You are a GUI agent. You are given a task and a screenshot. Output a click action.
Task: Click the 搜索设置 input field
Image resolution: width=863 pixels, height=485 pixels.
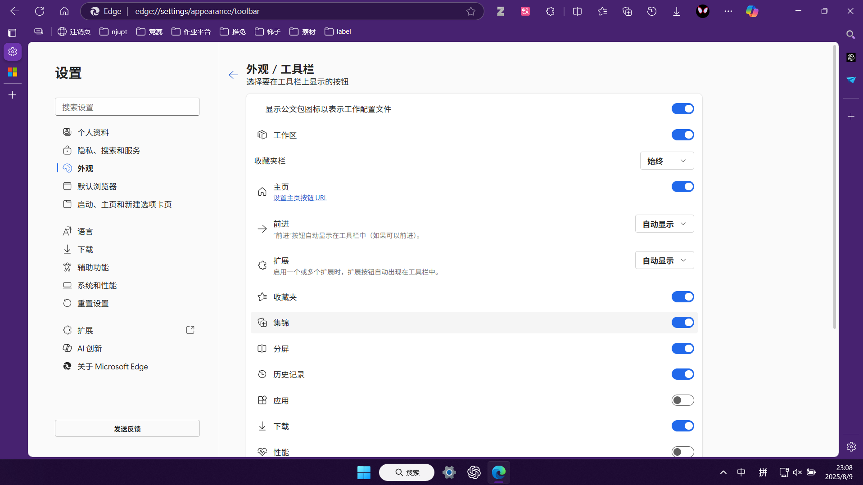coord(127,107)
